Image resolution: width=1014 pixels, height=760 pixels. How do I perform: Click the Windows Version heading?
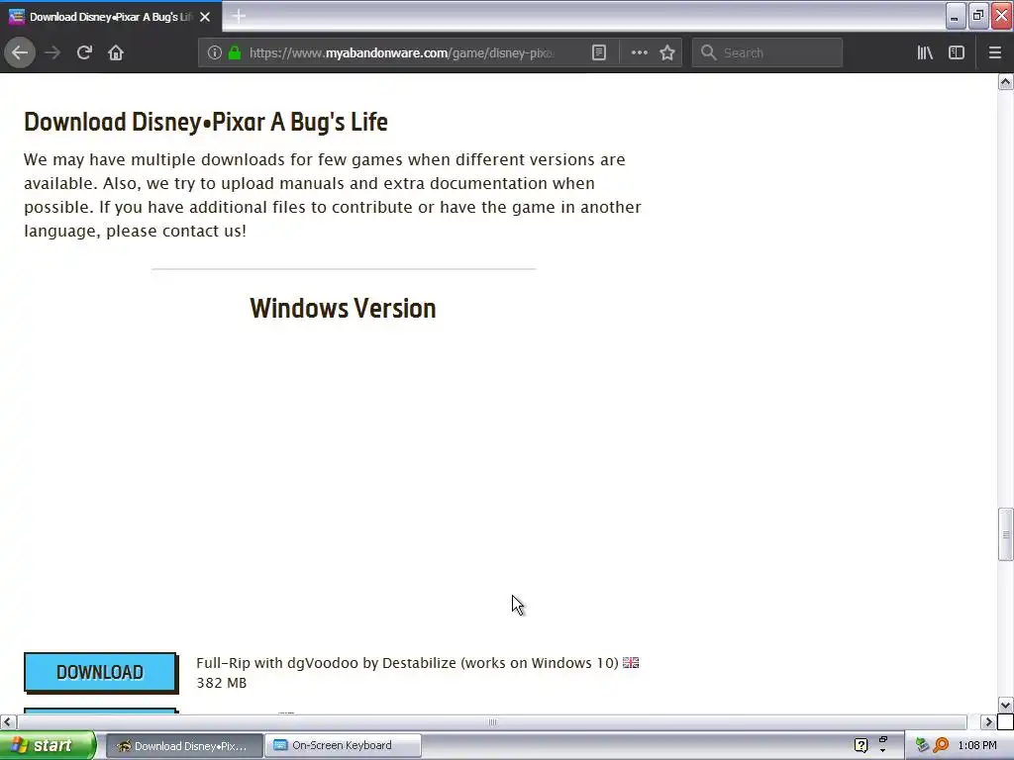343,309
